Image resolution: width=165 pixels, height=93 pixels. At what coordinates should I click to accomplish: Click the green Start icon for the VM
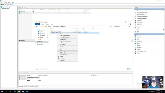click(135, 40)
